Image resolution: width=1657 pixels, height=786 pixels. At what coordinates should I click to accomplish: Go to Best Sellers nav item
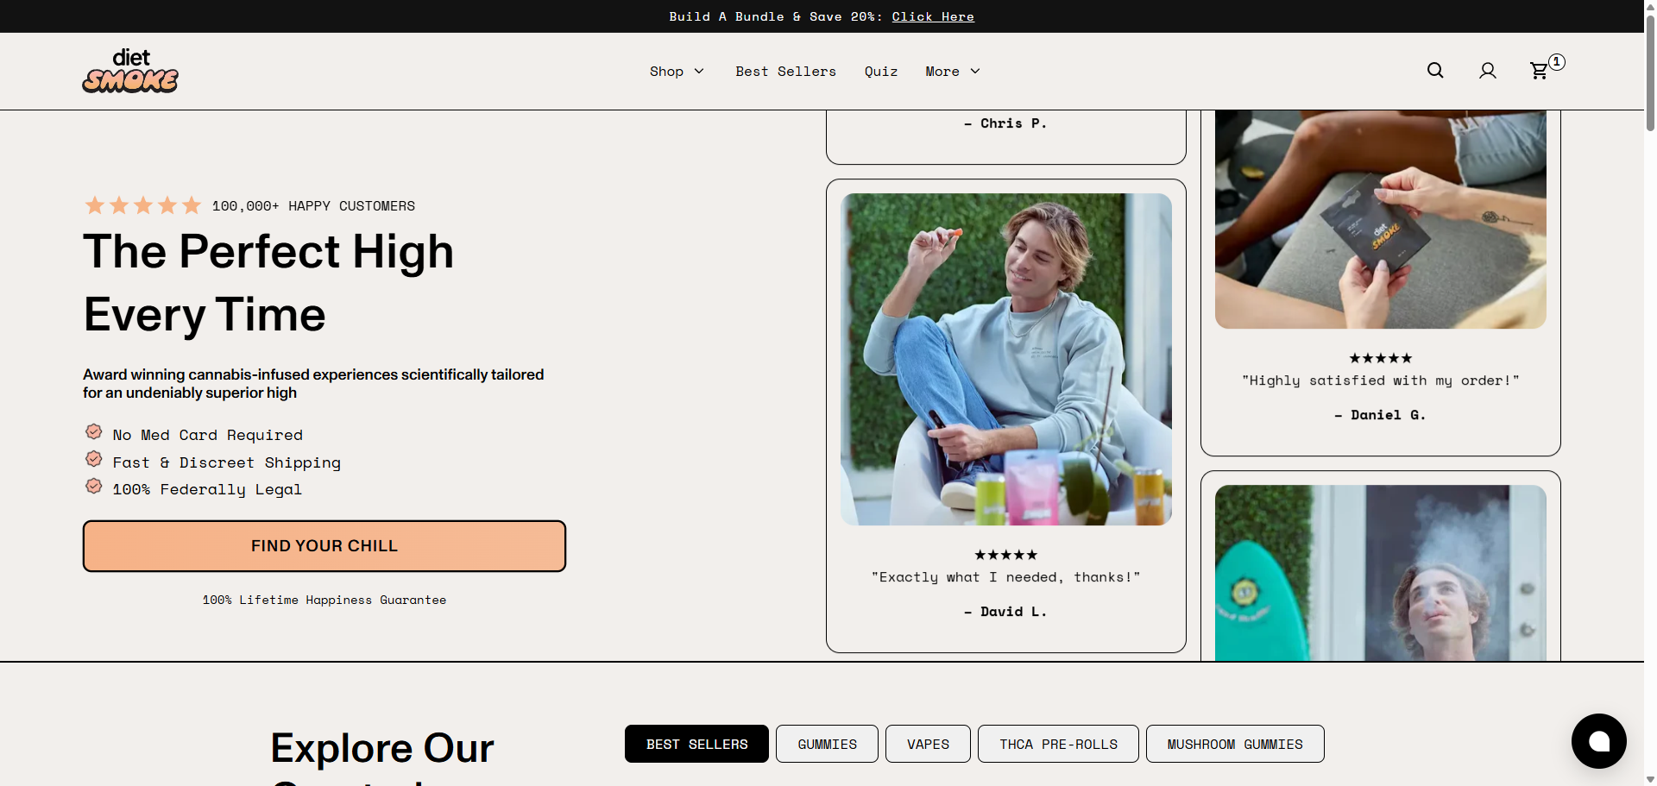click(x=786, y=72)
